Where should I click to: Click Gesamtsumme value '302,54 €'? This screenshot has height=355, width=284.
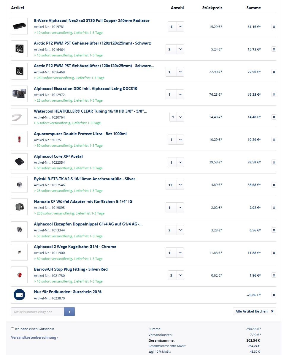tap(253, 340)
